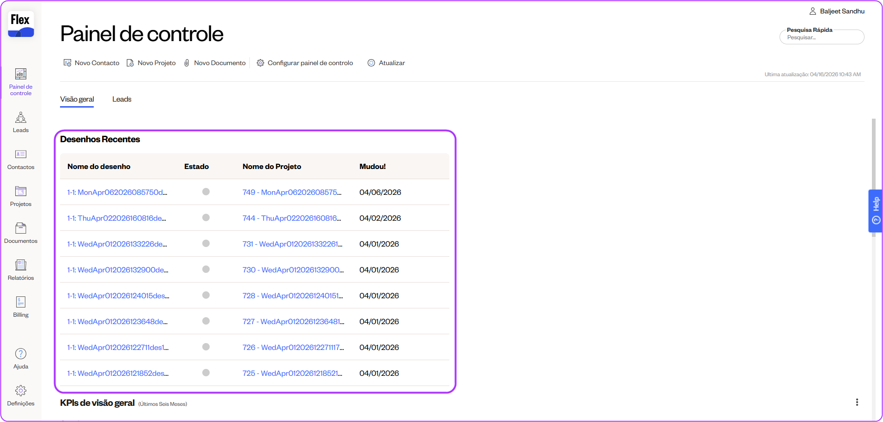Click the Flex logo
Screen dimensions: 883x422
pos(21,24)
